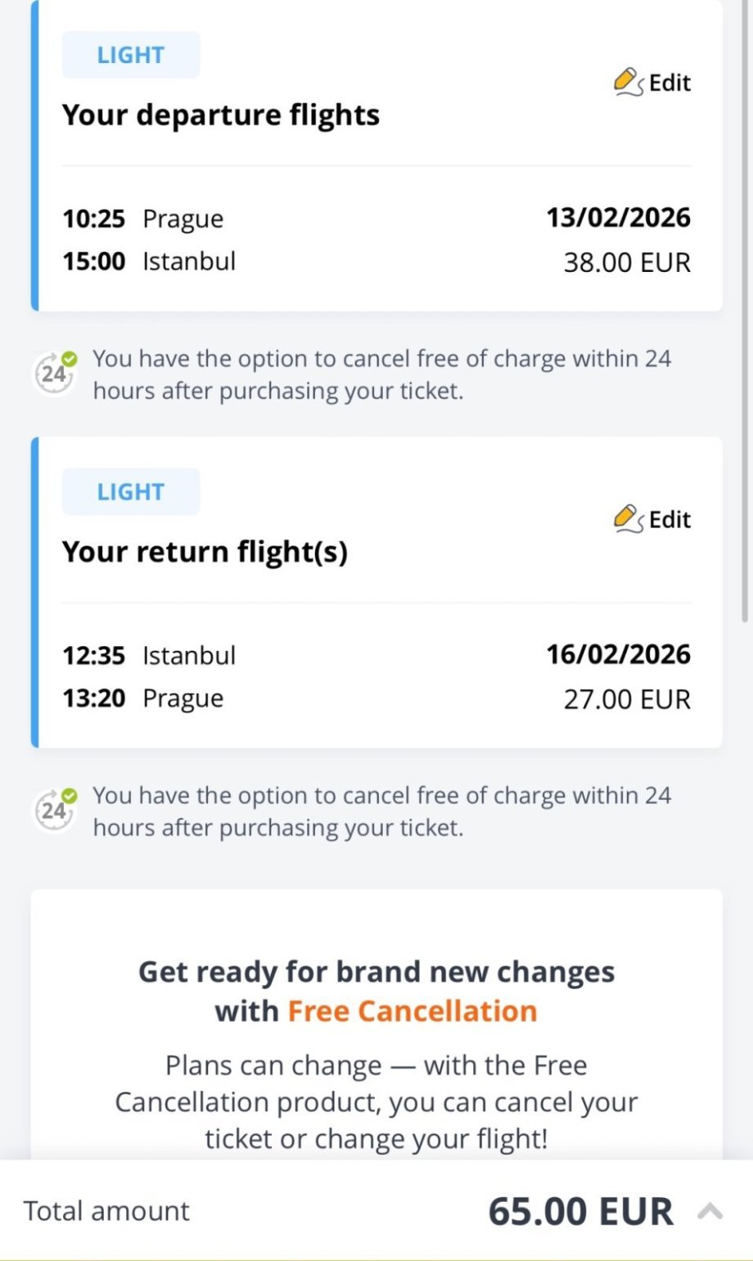This screenshot has width=753, height=1261.
Task: Click the pencil icon on departure flights card
Action: (628, 82)
